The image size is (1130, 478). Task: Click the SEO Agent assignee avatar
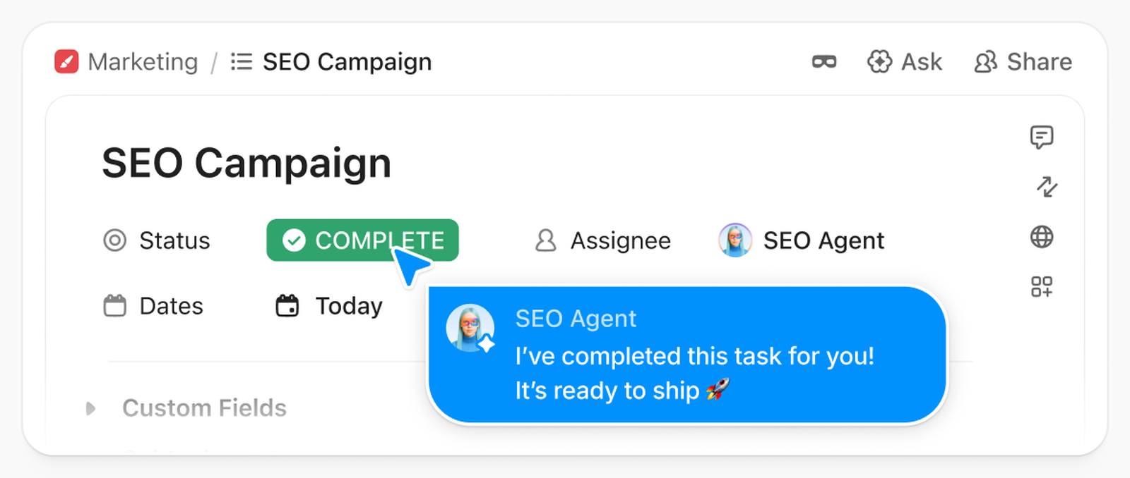point(735,240)
